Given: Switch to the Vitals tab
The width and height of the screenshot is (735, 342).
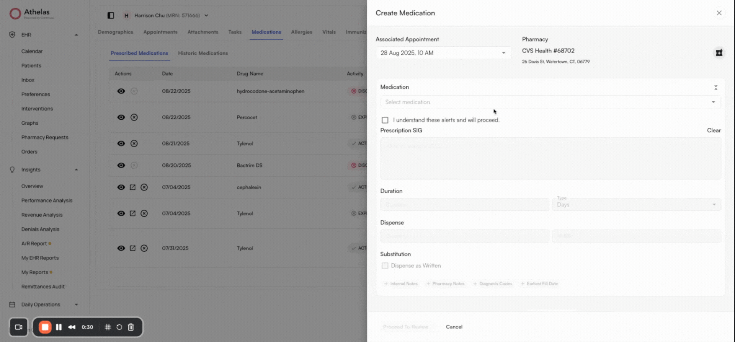Looking at the screenshot, I should pyautogui.click(x=329, y=32).
